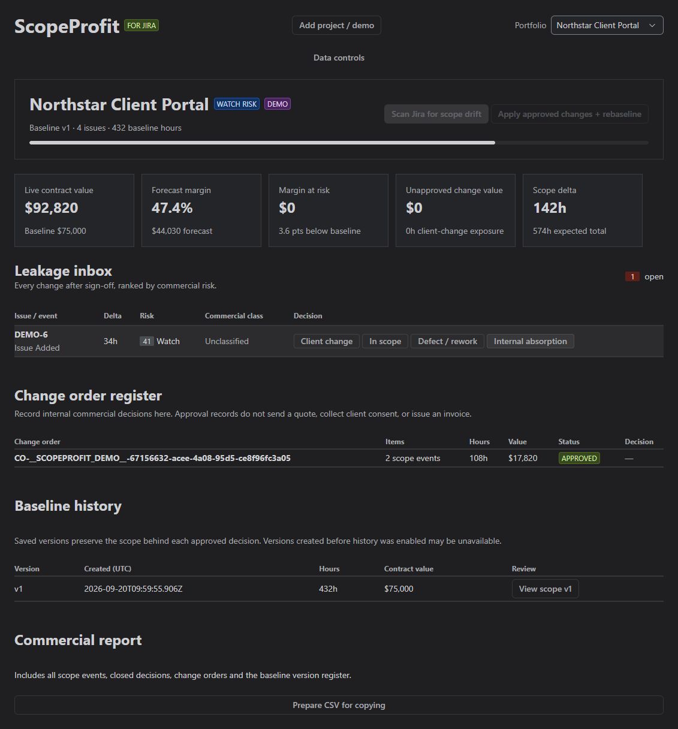Click Apply approved changes + rebaseline
Viewport: 678px width, 729px height.
[569, 114]
